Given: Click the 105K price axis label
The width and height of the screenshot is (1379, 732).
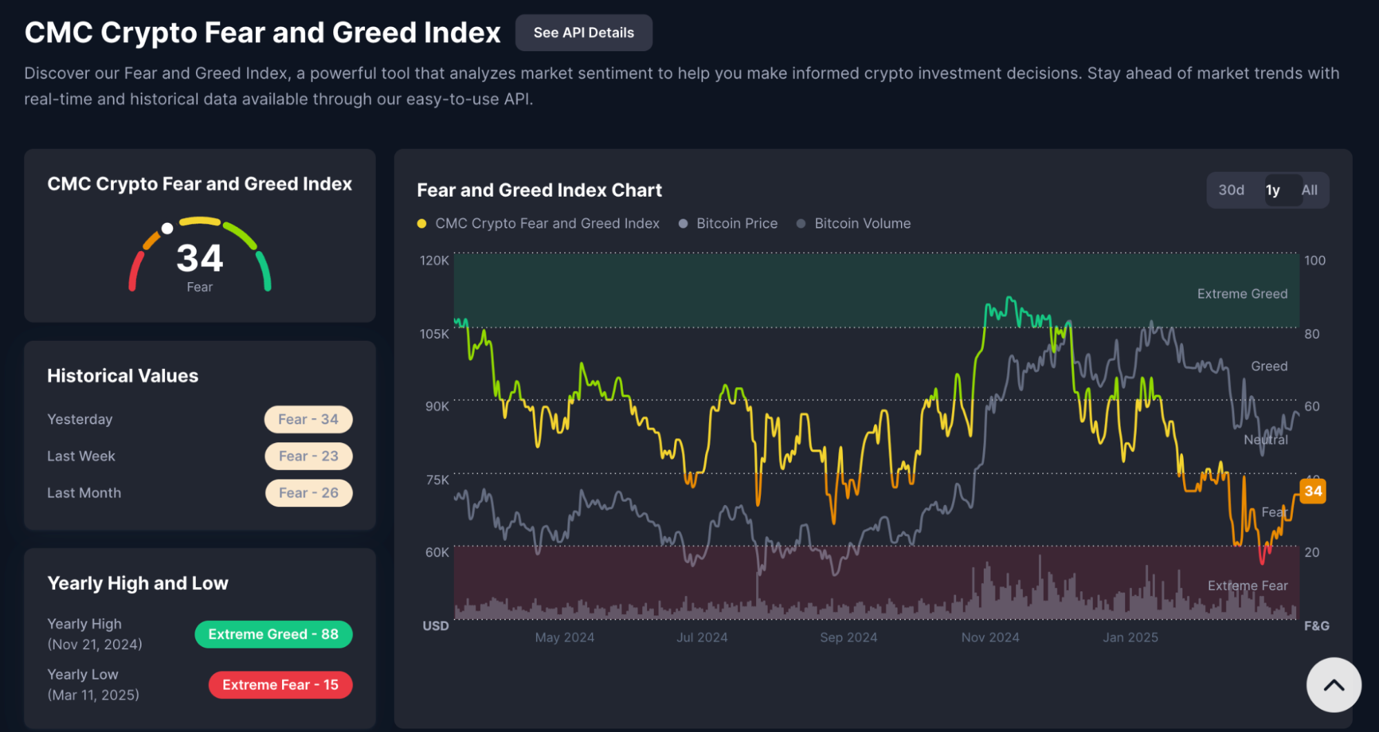Looking at the screenshot, I should point(434,334).
